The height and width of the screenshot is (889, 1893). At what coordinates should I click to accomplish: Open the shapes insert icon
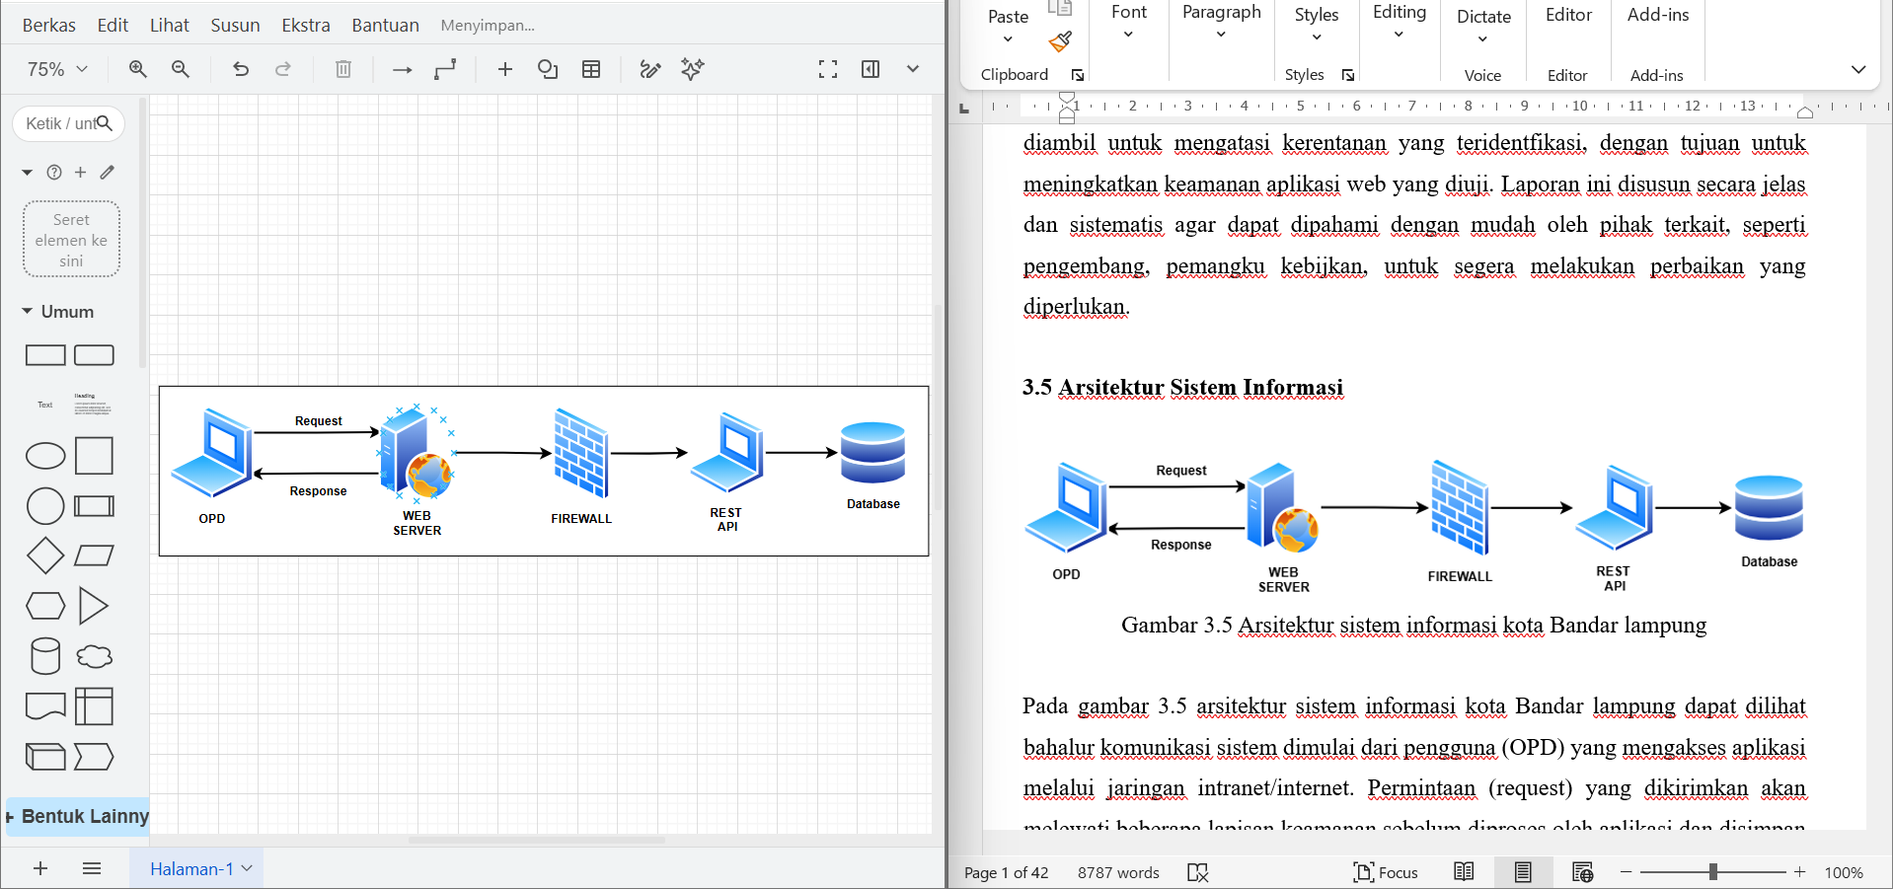coord(548,69)
